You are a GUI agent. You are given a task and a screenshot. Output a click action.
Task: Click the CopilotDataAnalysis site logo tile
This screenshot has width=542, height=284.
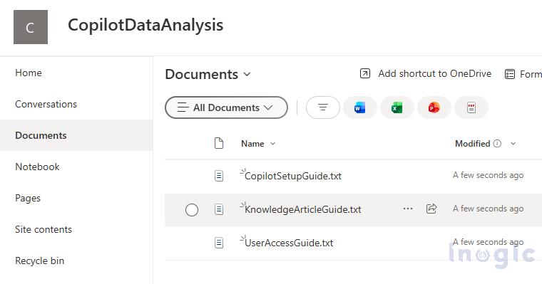click(x=31, y=27)
